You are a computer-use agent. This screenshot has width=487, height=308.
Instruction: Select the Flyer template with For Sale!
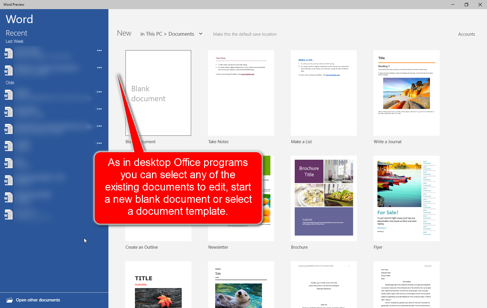[x=407, y=198]
